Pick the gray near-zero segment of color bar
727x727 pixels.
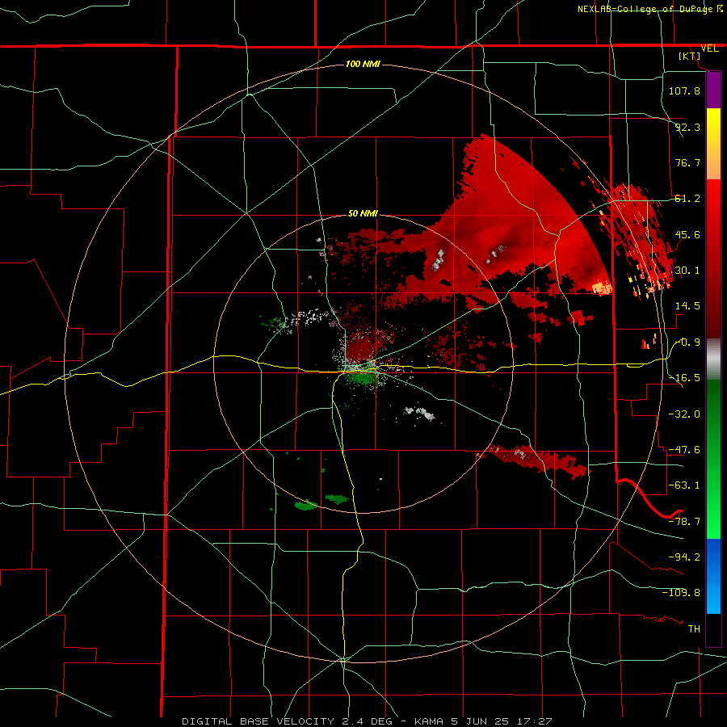coord(713,359)
